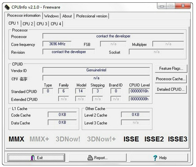Click the ISSE3 instruction set label
This screenshot has width=196, height=167.
pos(178,139)
